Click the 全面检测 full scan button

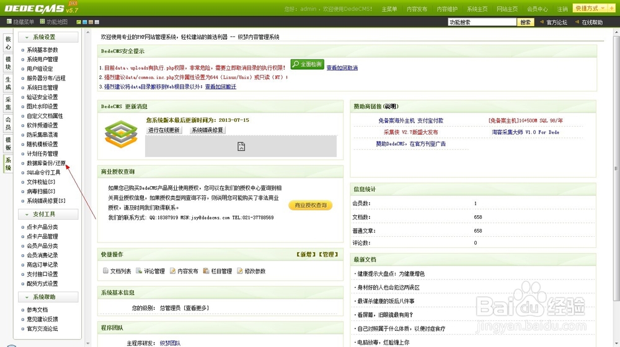click(x=308, y=64)
